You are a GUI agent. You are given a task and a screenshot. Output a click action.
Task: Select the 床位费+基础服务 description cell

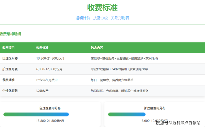[x=124, y=59]
